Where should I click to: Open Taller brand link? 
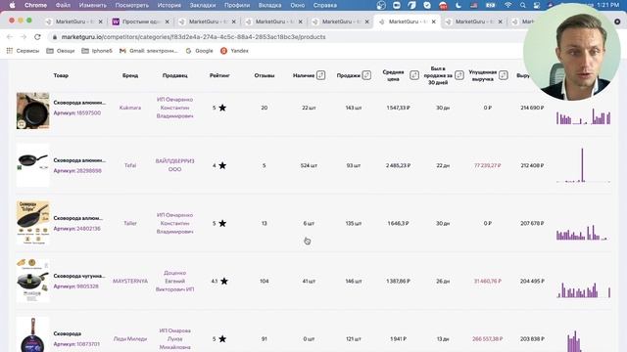coord(130,223)
